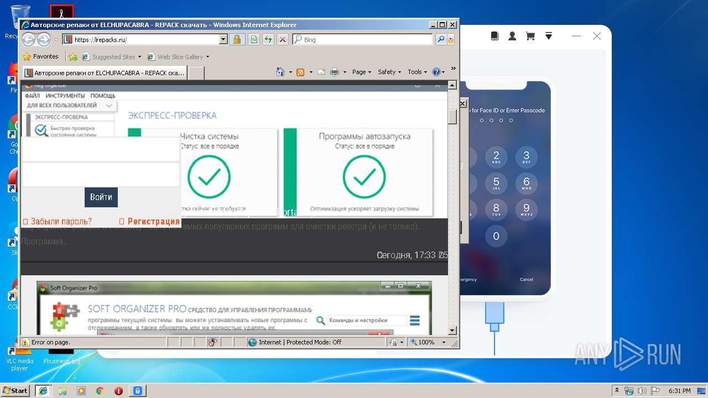The width and height of the screenshot is (708, 398).
Task: Expand the feeds dropdown arrow
Action: point(311,72)
